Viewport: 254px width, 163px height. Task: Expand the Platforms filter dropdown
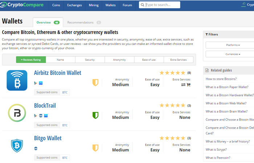click(233, 45)
